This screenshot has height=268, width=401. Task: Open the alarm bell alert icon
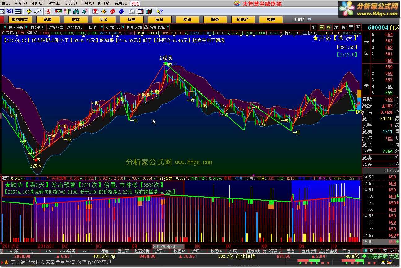85,11
